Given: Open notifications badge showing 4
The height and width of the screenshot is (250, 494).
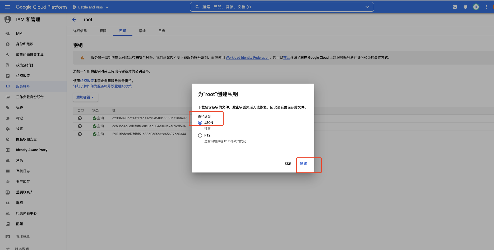Looking at the screenshot, I should click(x=476, y=7).
